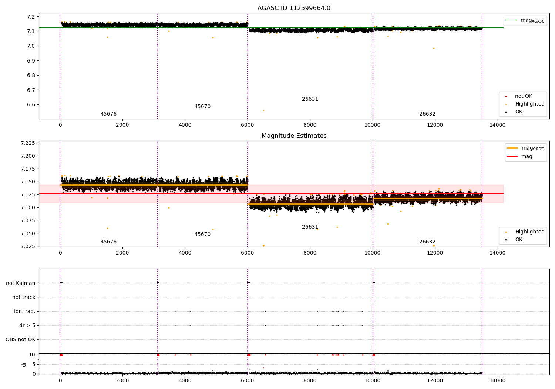The width and height of the screenshot is (555, 389).
Task: Click obsid label 26631 in top panel
Action: (x=310, y=99)
